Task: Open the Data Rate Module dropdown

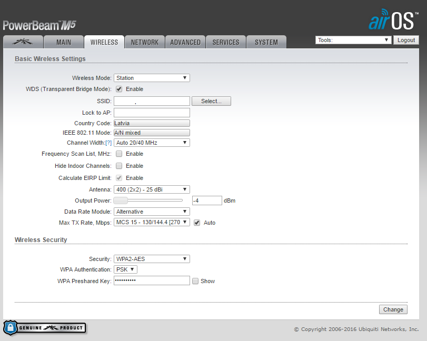Action: pyautogui.click(x=152, y=212)
